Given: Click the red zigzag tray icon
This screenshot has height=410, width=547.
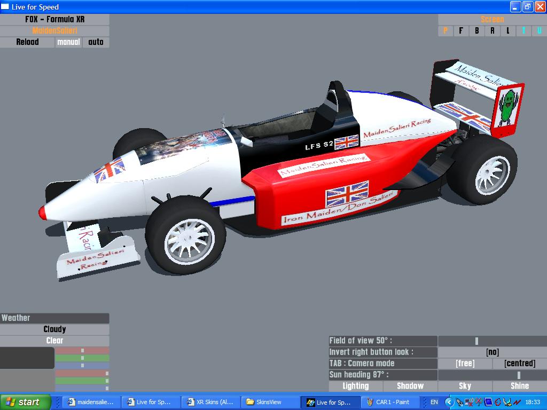Looking at the screenshot, I should coord(517,403).
